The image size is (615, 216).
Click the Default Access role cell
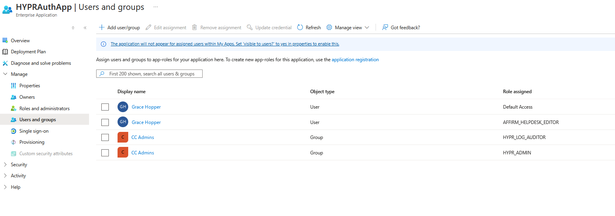pos(518,107)
